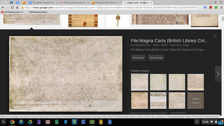Open Google Docs from the shelf

[x=110, y=122]
